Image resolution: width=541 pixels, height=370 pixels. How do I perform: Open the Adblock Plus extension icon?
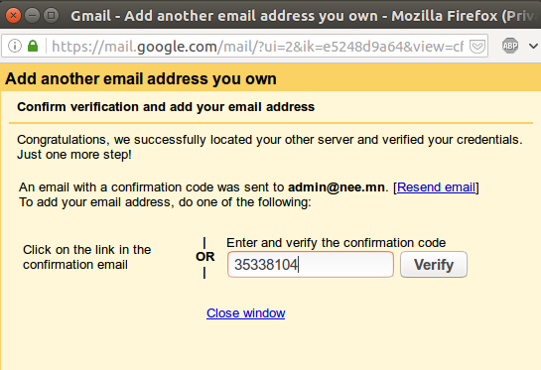(x=510, y=46)
